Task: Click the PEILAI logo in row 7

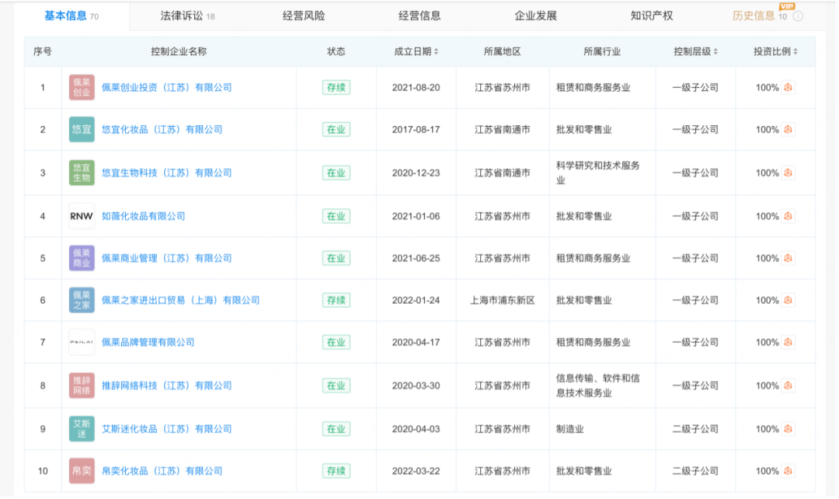Action: [82, 342]
